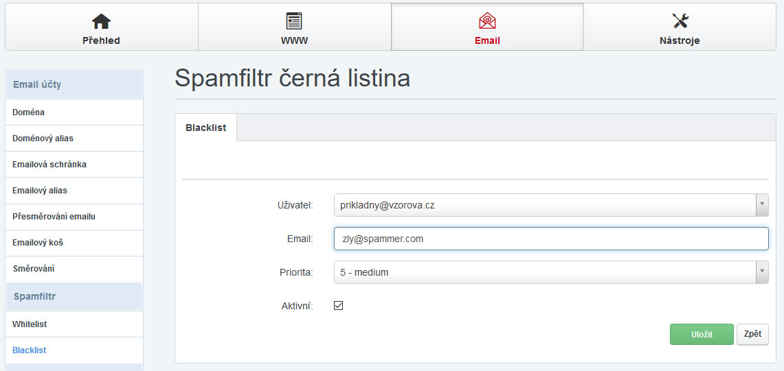The image size is (784, 371).
Task: Click Blacklist link in the sidebar
Action: [x=30, y=350]
